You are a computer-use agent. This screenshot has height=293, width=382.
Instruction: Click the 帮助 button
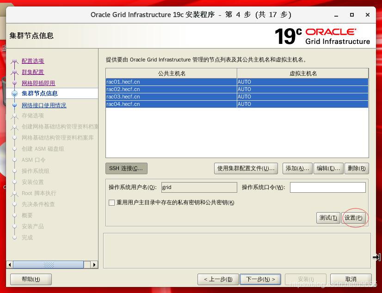tap(31, 279)
